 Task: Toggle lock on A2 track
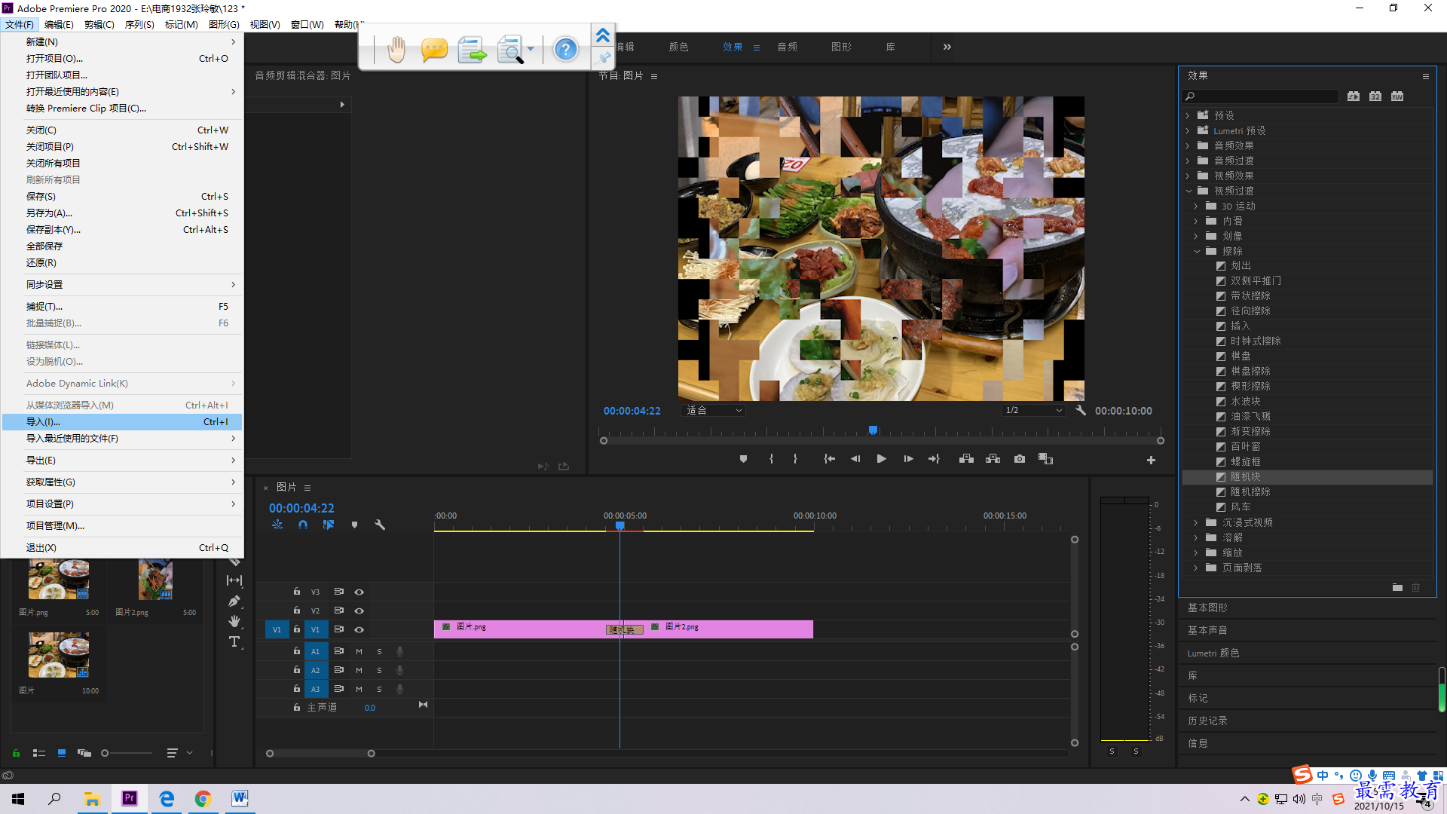pyautogui.click(x=297, y=670)
